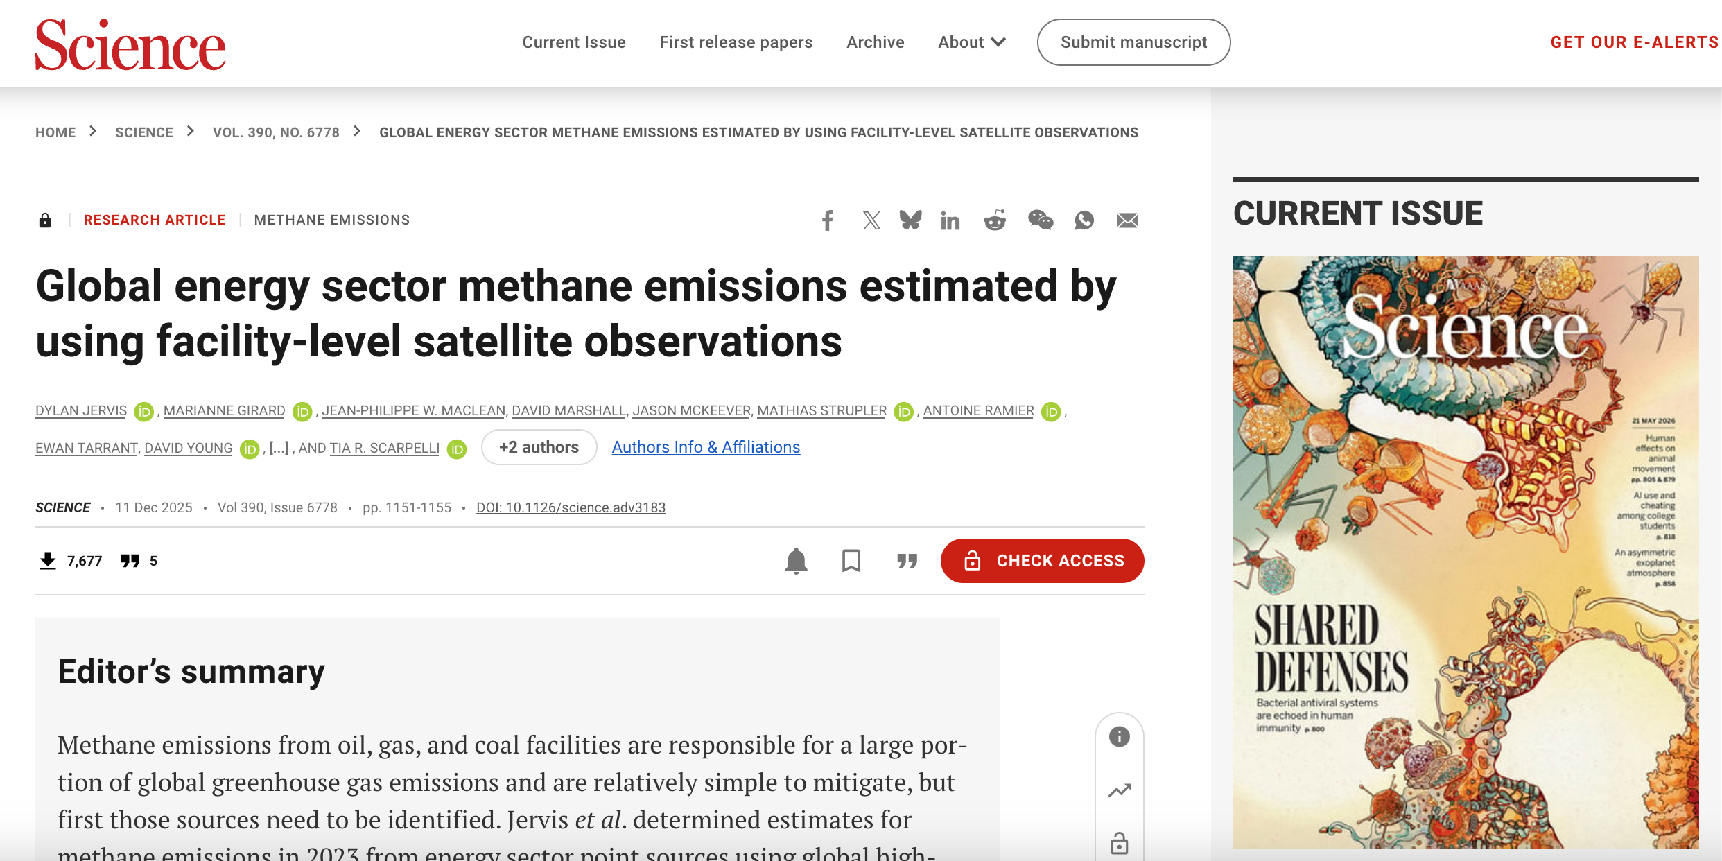The image size is (1722, 861).
Task: Open current issue cover thumbnail
Action: (x=1466, y=552)
